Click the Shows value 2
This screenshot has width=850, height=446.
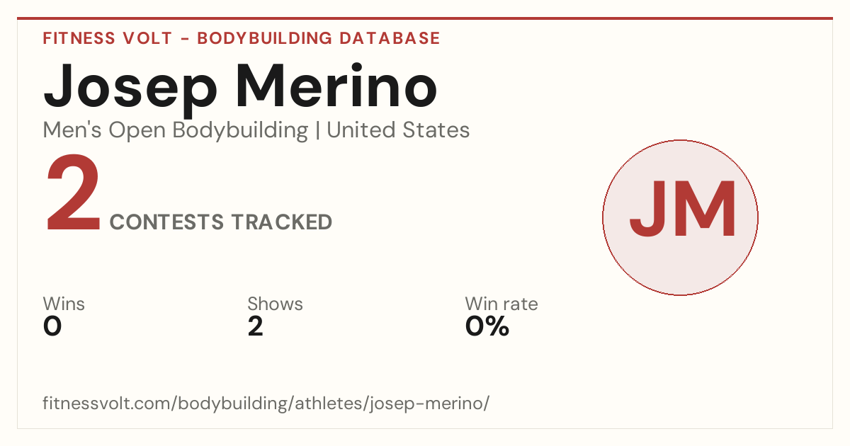[256, 326]
